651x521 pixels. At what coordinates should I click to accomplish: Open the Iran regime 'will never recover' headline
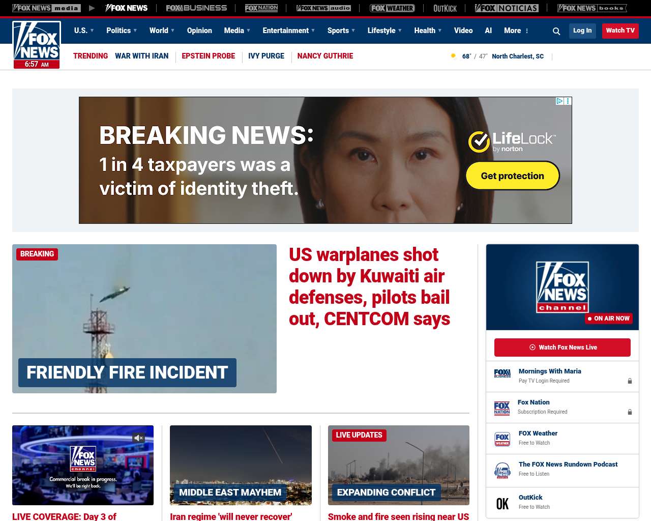click(x=231, y=516)
